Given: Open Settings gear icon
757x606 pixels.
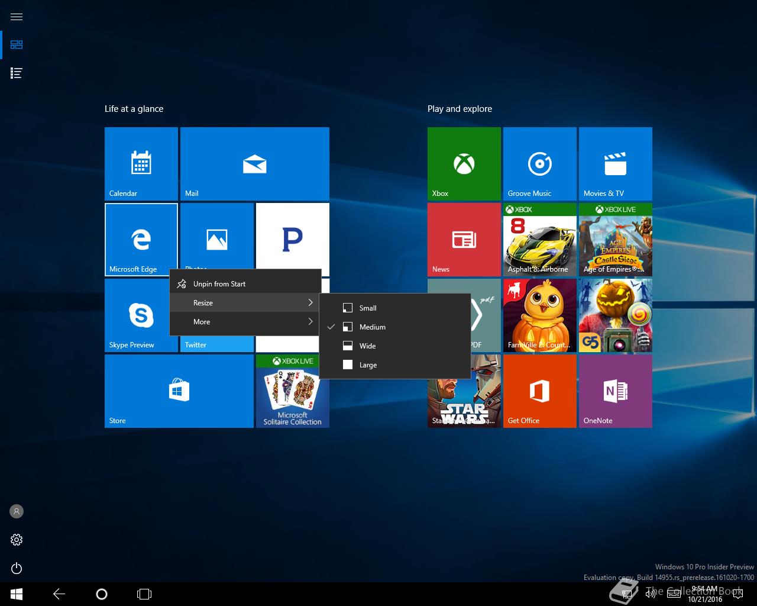Looking at the screenshot, I should (x=17, y=540).
